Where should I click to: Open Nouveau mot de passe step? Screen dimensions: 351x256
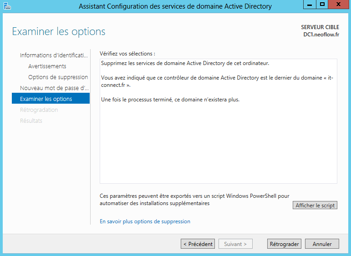[54, 88]
